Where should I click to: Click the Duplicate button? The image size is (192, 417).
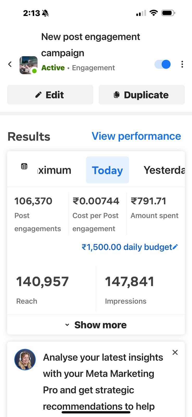pyautogui.click(x=142, y=95)
